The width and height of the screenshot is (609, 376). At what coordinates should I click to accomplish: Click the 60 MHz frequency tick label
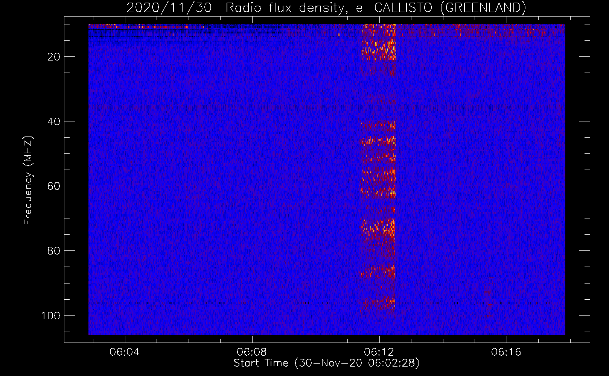54,186
